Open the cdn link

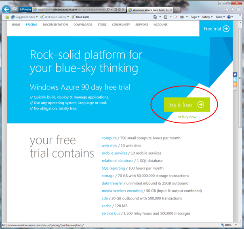pyautogui.click(x=105, y=198)
